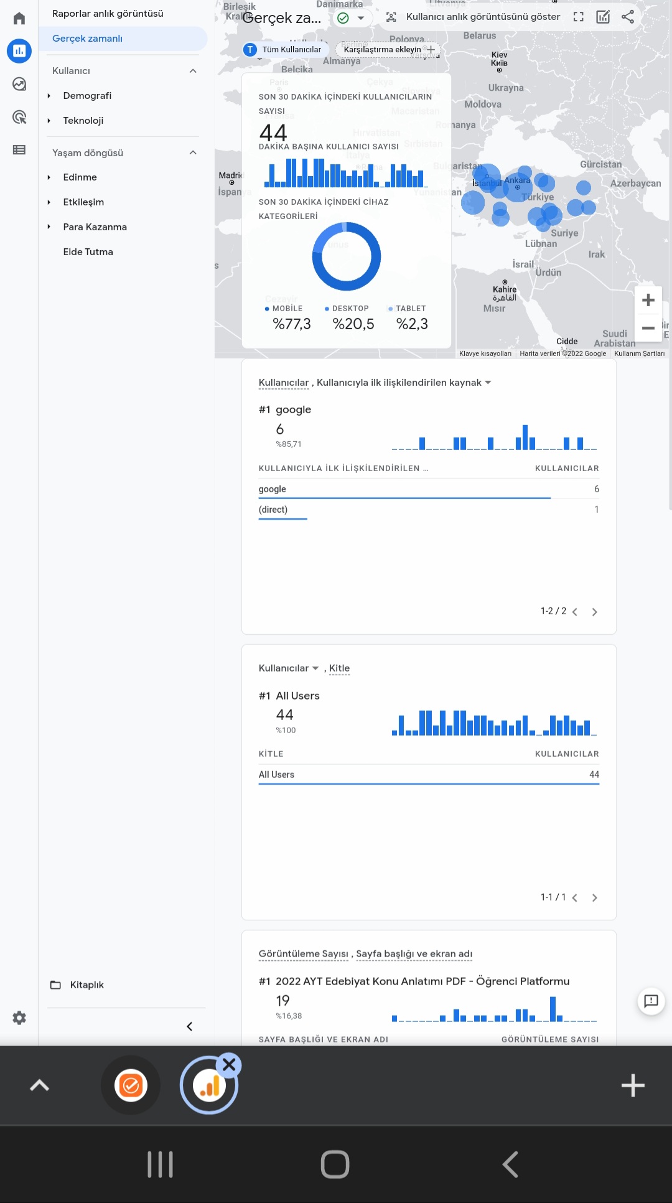Select the Reports bar chart icon
672x1203 pixels.
pyautogui.click(x=19, y=51)
